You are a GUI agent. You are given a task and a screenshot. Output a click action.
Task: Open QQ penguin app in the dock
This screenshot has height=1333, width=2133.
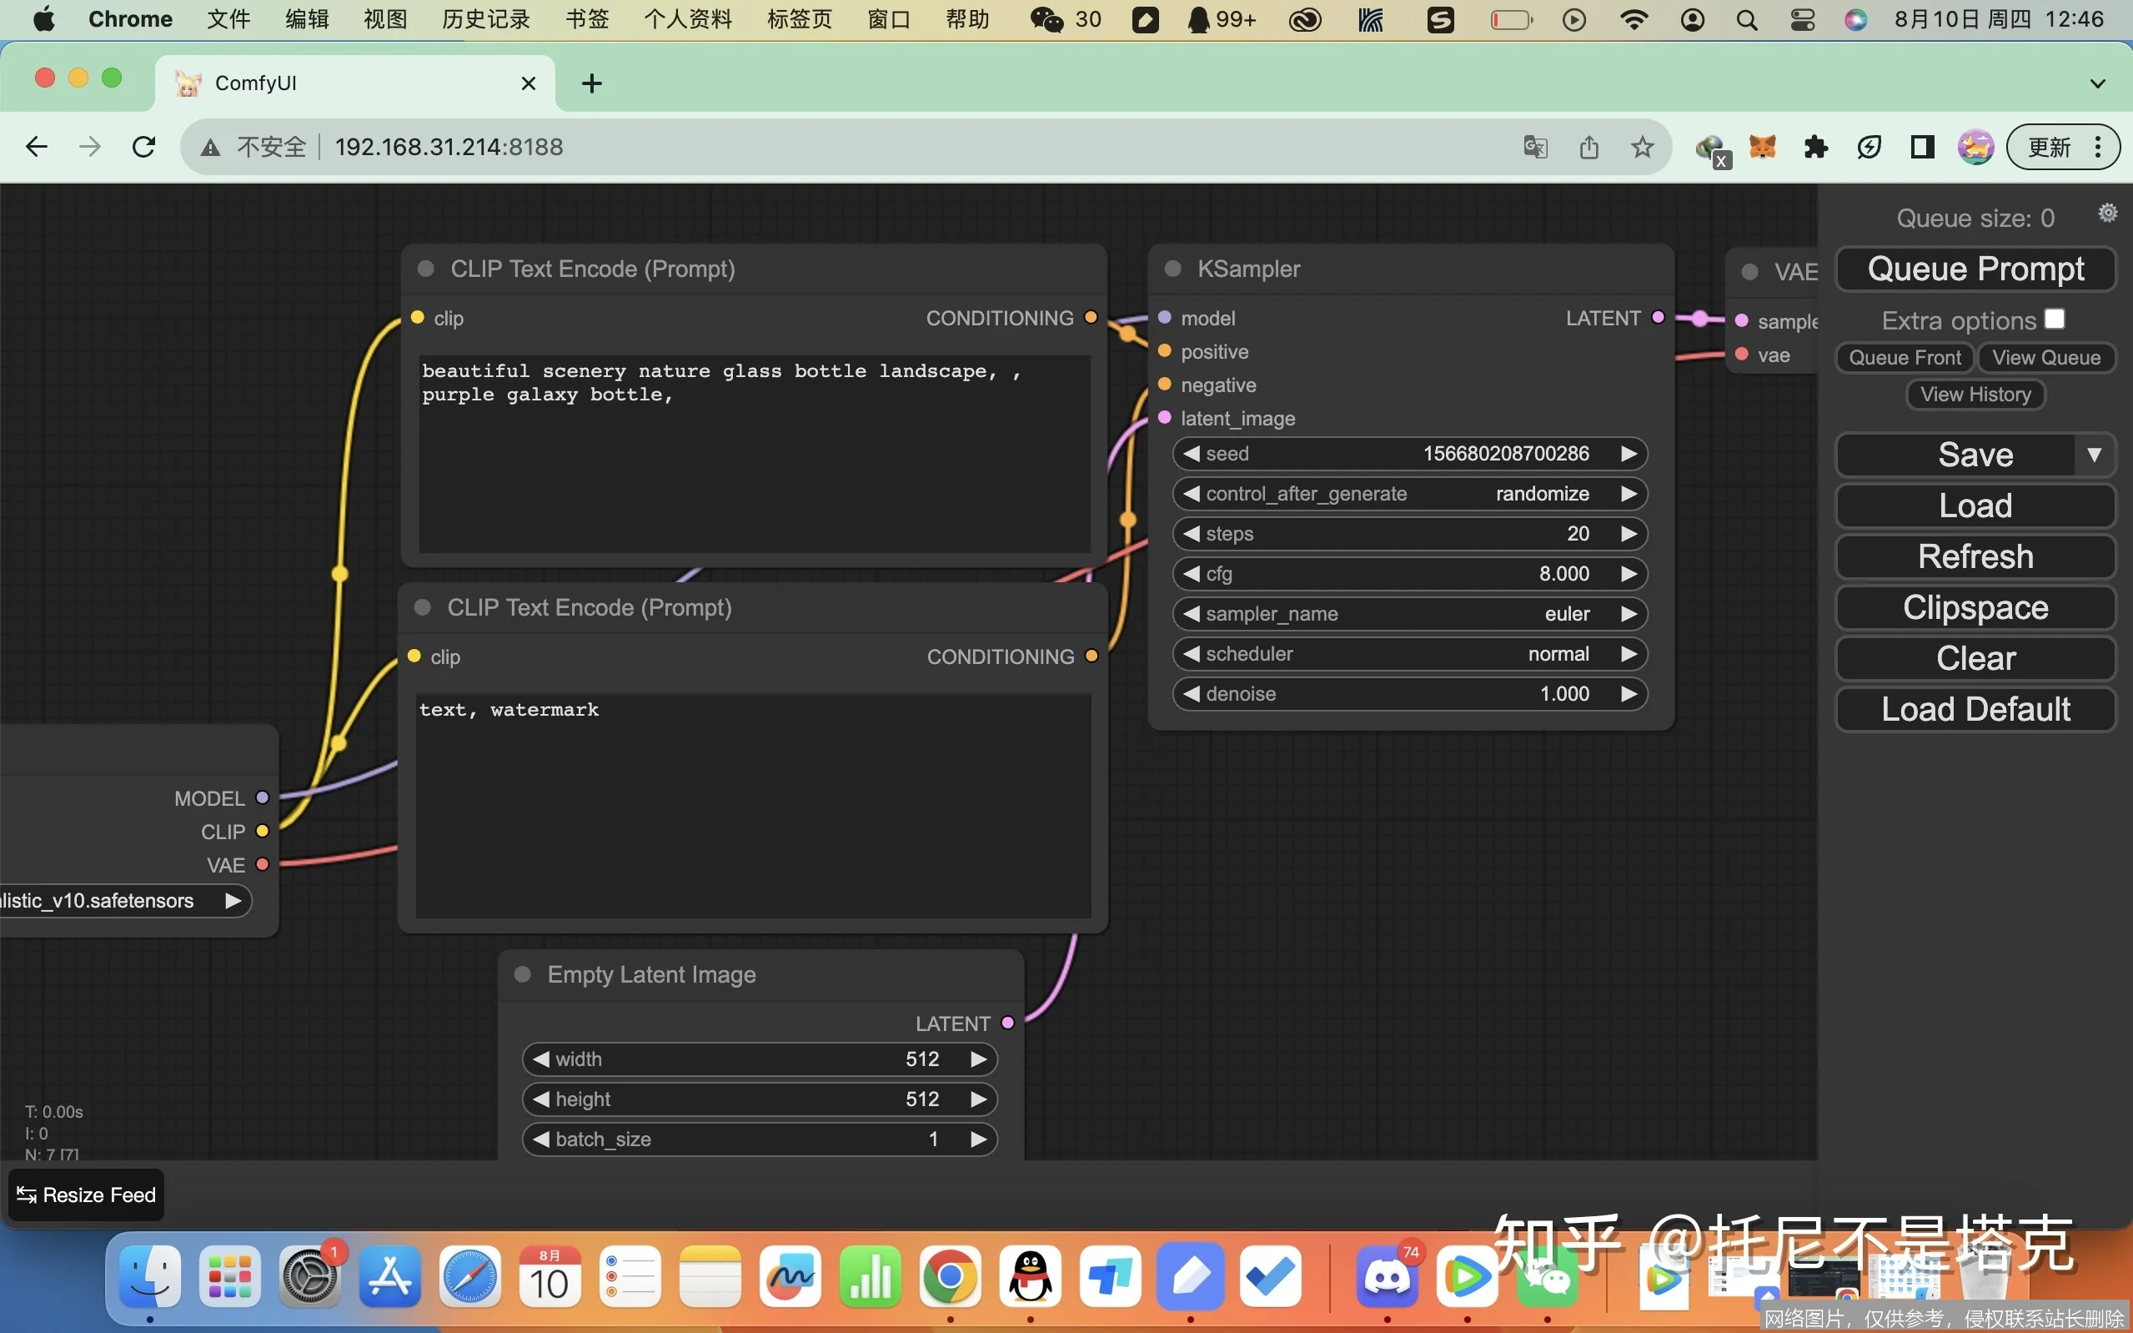1030,1275
